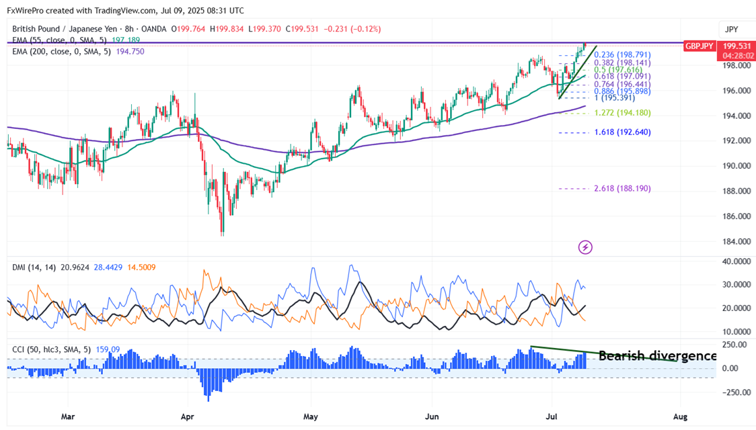
Task: Click the 196.000 price axis label
Action: (736, 91)
